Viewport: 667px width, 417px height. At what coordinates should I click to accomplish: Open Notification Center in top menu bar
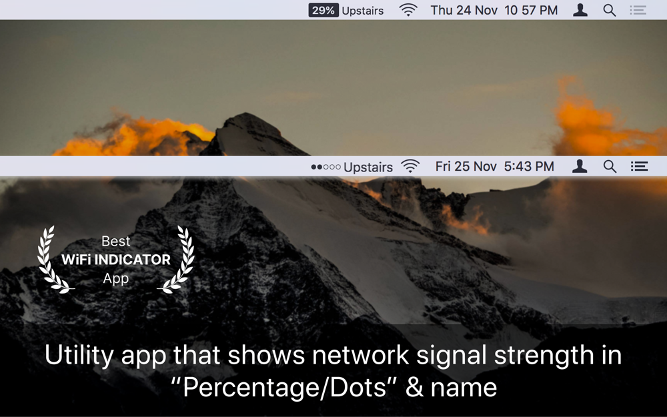[x=638, y=10]
